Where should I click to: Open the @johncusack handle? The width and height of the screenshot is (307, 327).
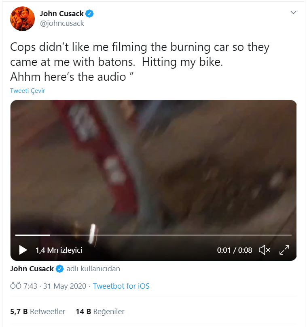point(61,23)
